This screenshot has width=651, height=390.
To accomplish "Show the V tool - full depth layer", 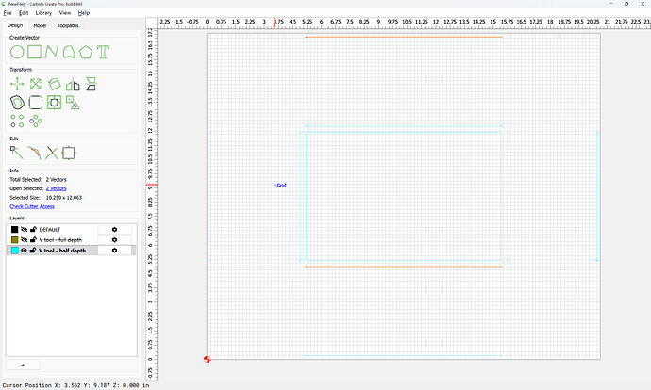I will (x=25, y=239).
